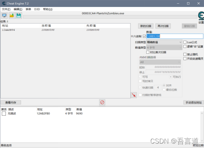Click address 12AB2FB0 in address list
Image resolution: width=204 pixels, height=148 pixels.
point(43,113)
